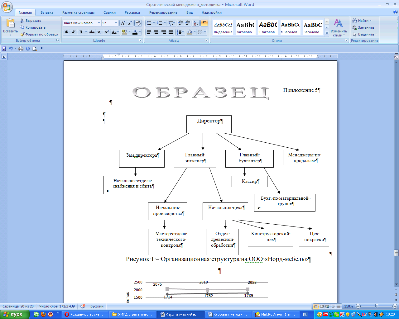The height and width of the screenshot is (319, 399).
Task: Click the shading paint bucket icon
Action: point(190,32)
